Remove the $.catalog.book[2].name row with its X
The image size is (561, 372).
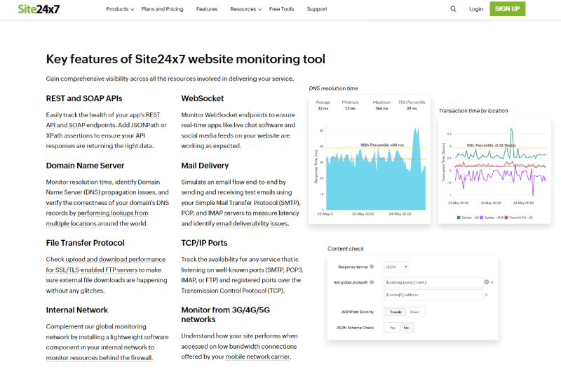pyautogui.click(x=492, y=282)
